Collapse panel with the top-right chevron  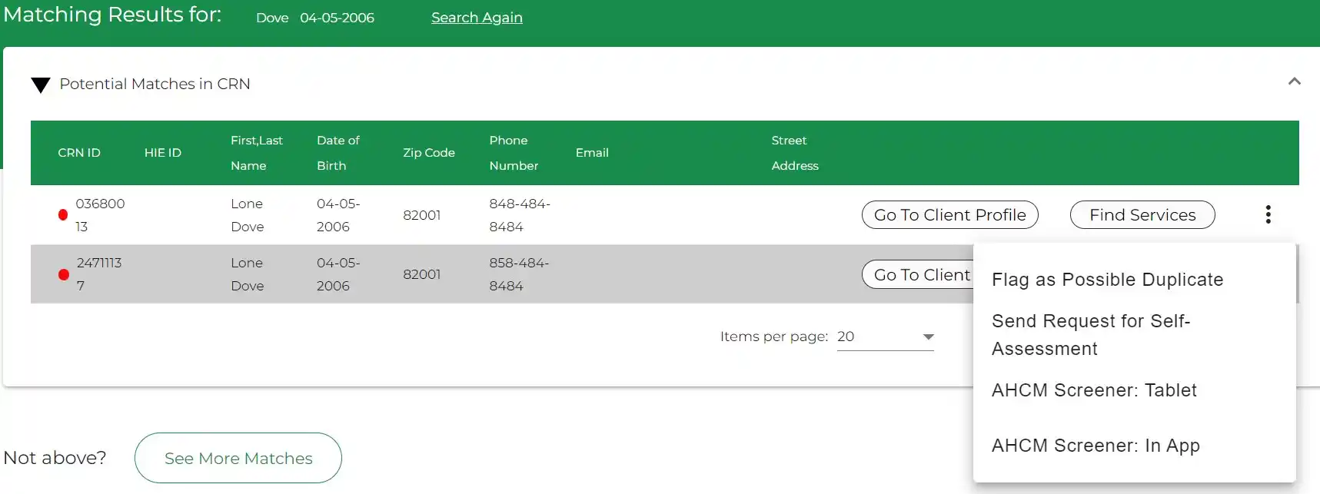tap(1294, 81)
